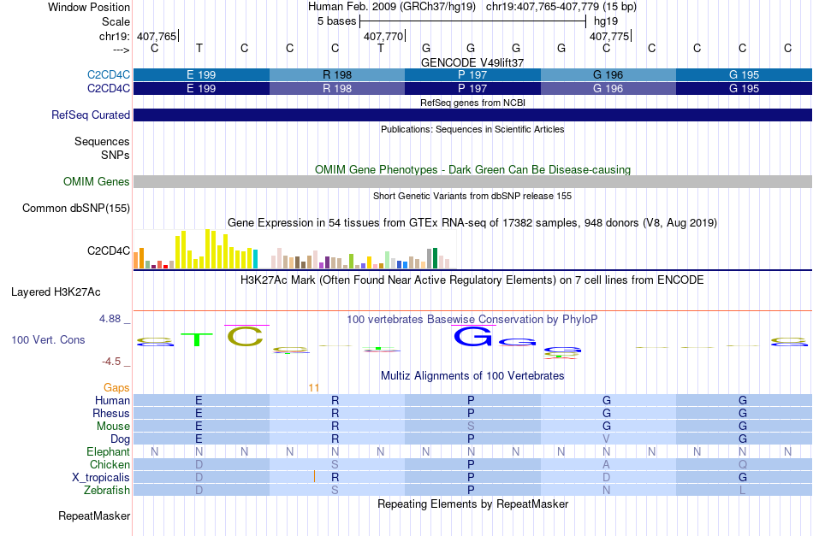This screenshot has height=536, width=813.
Task: Click the Dog alignment row label
Action: point(120,439)
